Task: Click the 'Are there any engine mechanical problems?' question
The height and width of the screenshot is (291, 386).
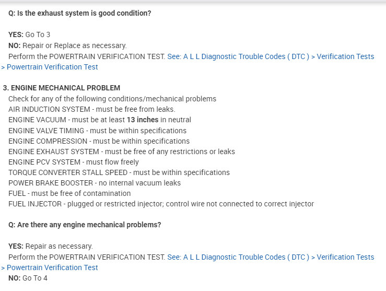Action: coord(85,225)
